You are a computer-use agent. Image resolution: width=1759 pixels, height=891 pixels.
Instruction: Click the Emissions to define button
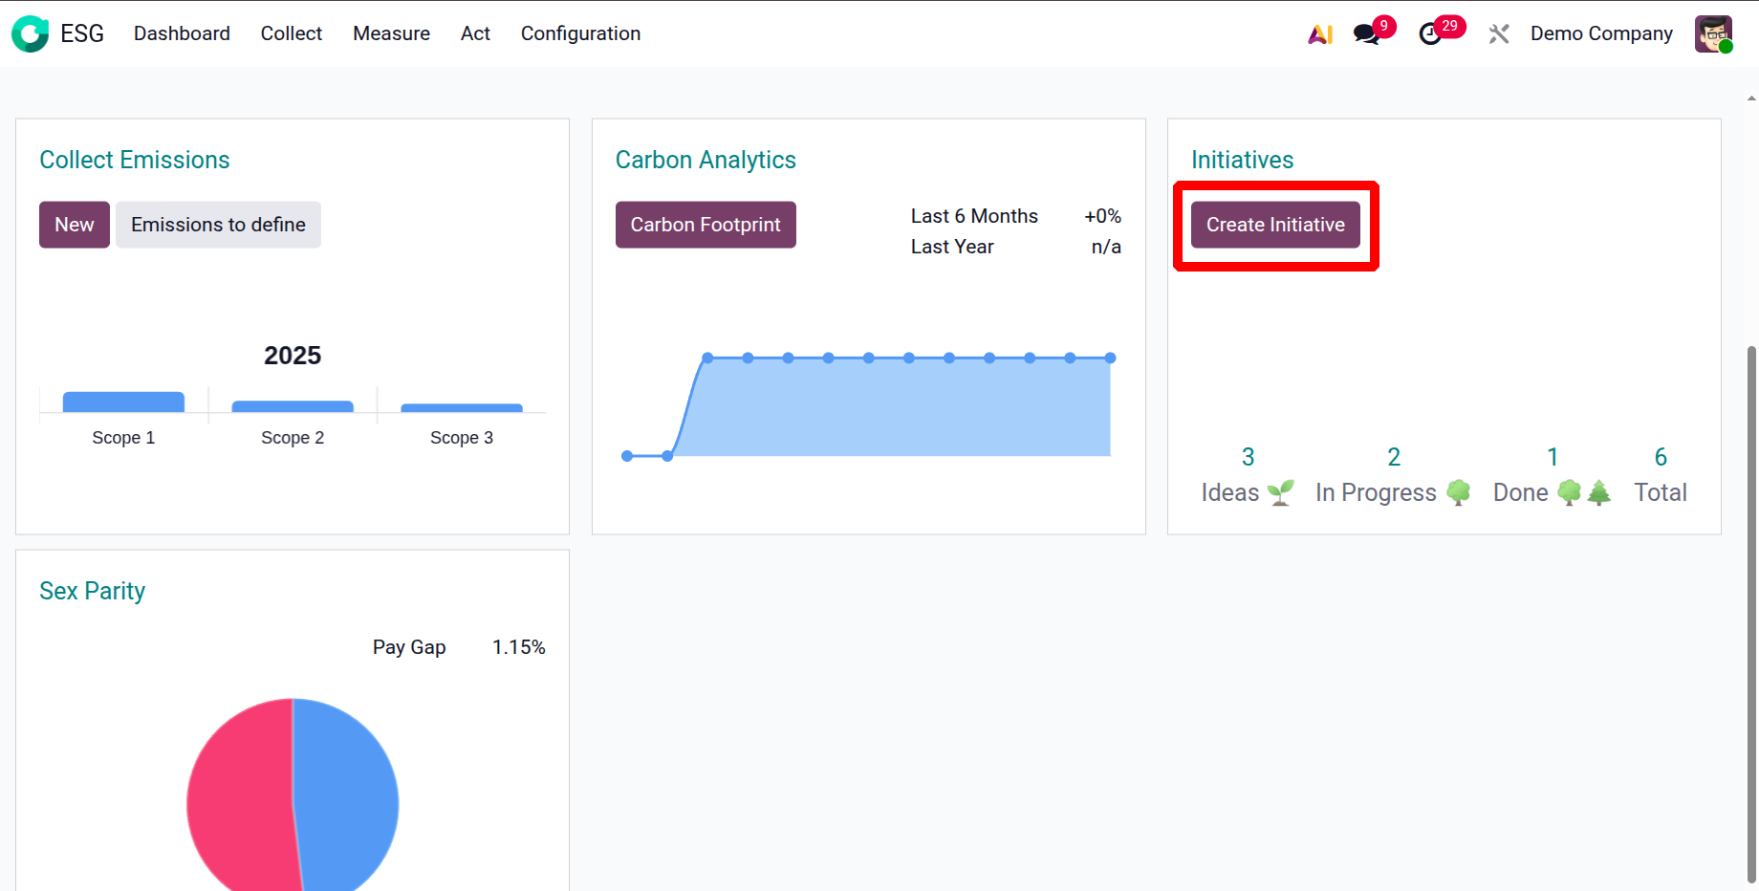[218, 225]
